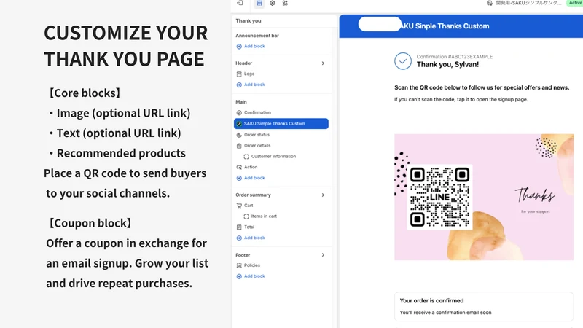Click the Order details clipboard icon
The height and width of the screenshot is (328, 583).
pyautogui.click(x=239, y=146)
